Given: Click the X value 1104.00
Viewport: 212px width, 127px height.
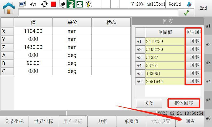Looking at the screenshot, I should [x=33, y=31].
